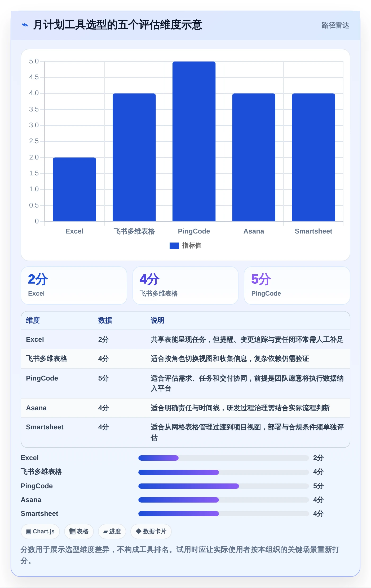Image resolution: width=371 pixels, height=588 pixels.
Task: Click the blue lightning icon beside the title
Action: [25, 25]
